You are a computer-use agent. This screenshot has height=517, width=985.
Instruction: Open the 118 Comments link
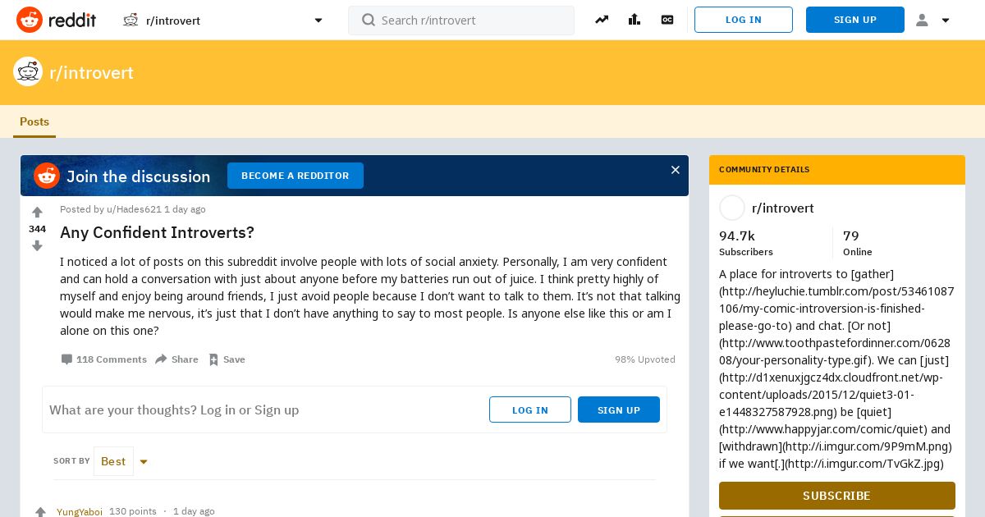click(103, 359)
